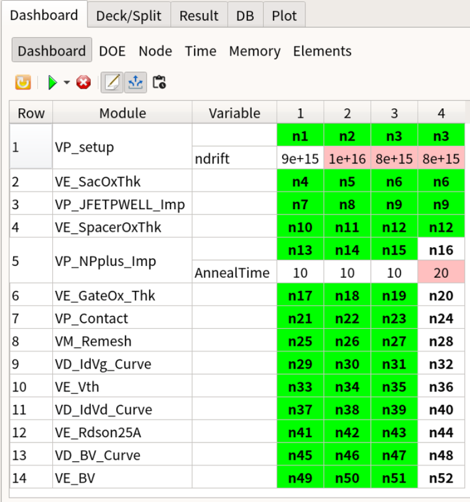Select node n52 cell

tap(441, 478)
